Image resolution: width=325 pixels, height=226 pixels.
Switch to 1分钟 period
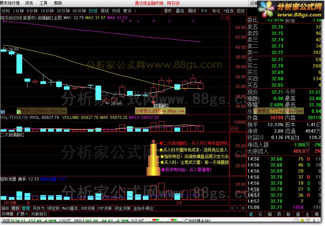(x=18, y=11)
